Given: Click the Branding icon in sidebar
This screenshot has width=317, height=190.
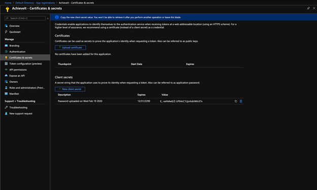Looking at the screenshot, I should click(6, 46).
